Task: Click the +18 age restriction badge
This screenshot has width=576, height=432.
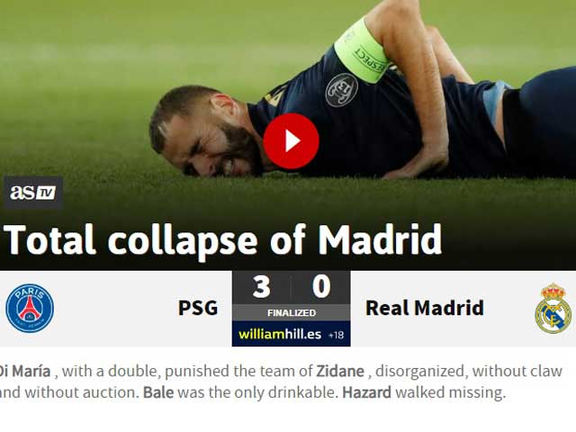Action: 336,335
